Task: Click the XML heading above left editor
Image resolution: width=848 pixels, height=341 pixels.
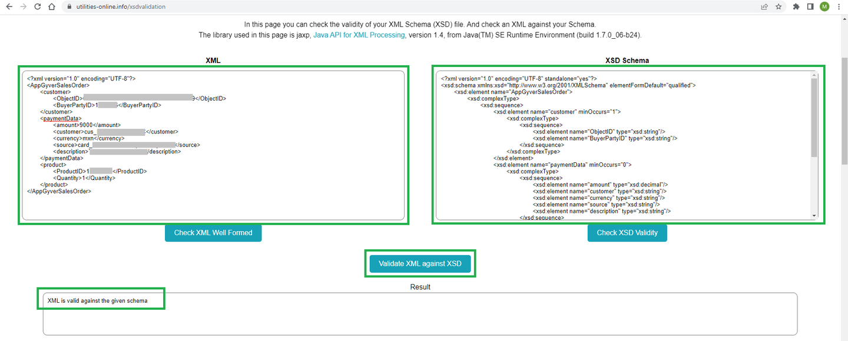Action: pyautogui.click(x=213, y=61)
